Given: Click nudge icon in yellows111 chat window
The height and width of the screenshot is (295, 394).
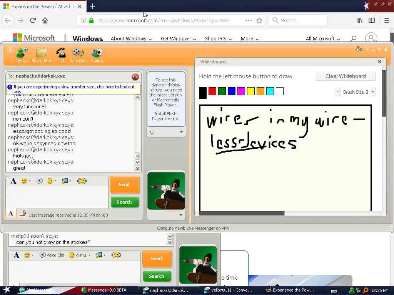Looking at the screenshot, I should [116, 255].
